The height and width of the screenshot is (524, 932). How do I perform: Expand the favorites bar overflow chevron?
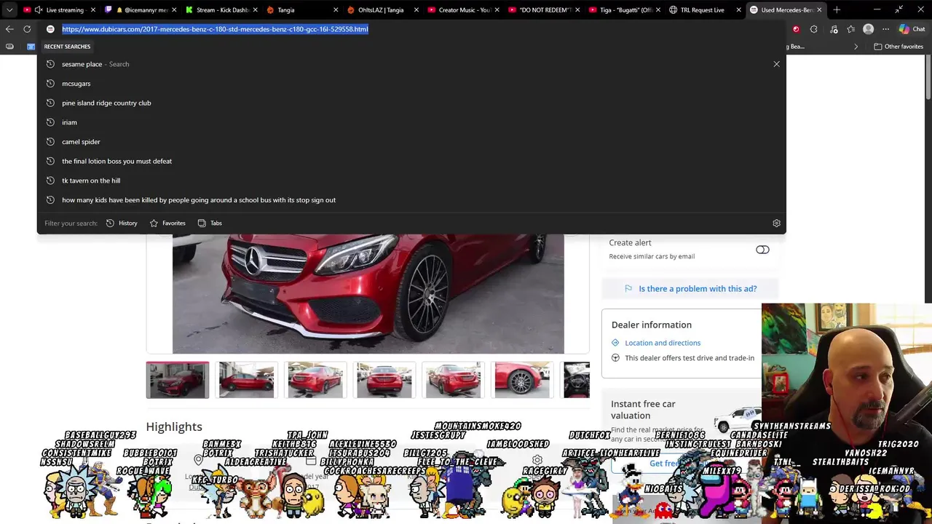(856, 47)
